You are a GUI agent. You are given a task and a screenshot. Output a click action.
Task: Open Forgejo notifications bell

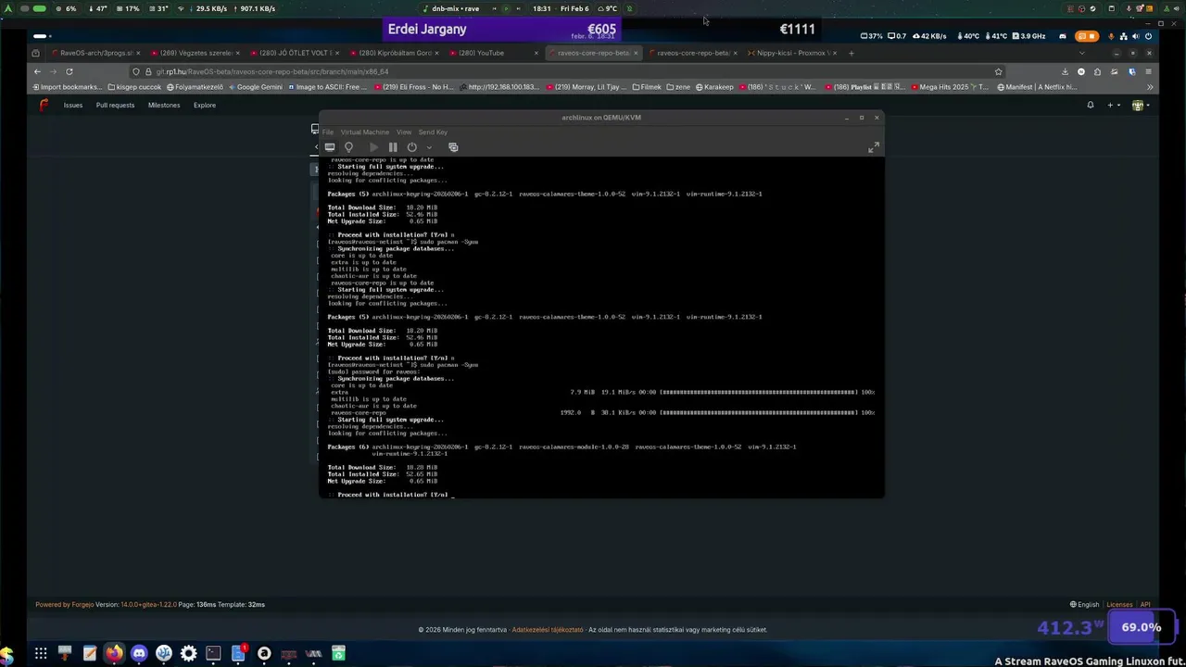click(1091, 106)
